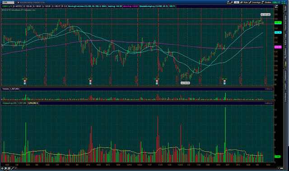289x171 pixels.
Task: Click the colored link icon beside symbol
Action: tap(18, 2)
